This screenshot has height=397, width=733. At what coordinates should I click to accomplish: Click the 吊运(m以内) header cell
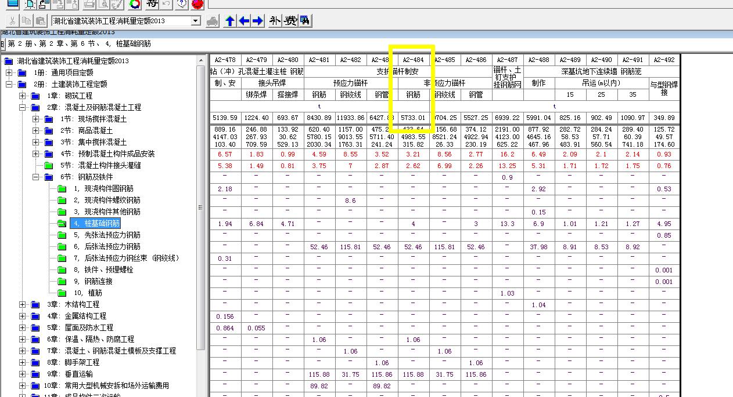point(601,83)
